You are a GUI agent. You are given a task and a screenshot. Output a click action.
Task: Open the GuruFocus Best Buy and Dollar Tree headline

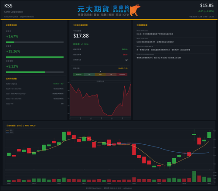[159, 58]
